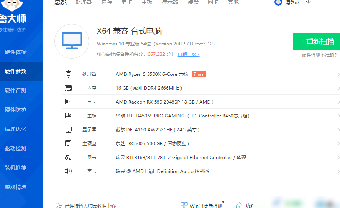Click the user avatar login icon
The image size is (340, 208).
coord(278,2)
